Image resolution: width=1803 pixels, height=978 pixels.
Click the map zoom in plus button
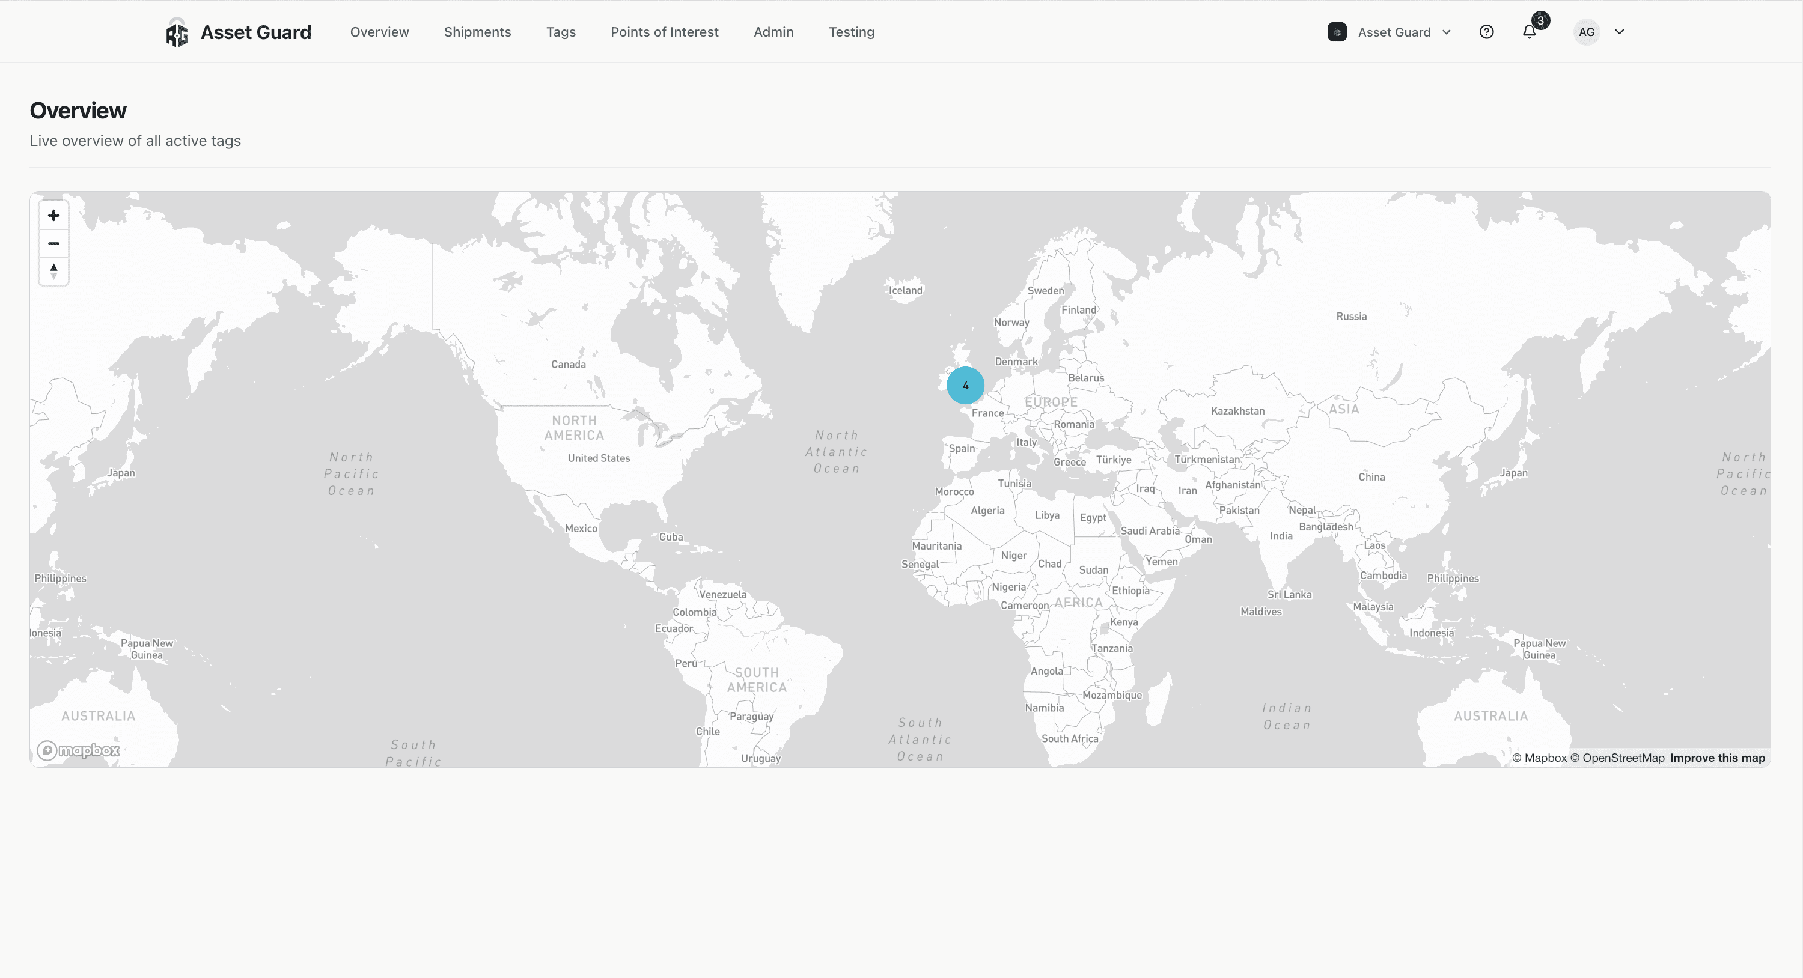53,216
